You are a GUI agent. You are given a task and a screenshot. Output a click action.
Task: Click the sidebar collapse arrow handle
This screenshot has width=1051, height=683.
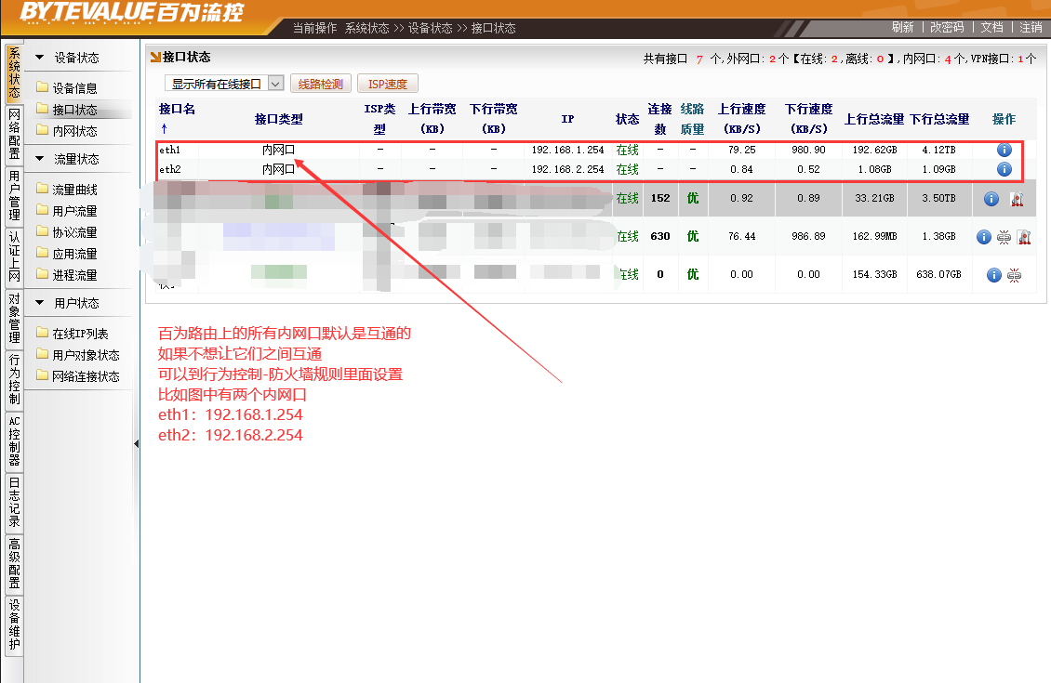click(x=137, y=444)
